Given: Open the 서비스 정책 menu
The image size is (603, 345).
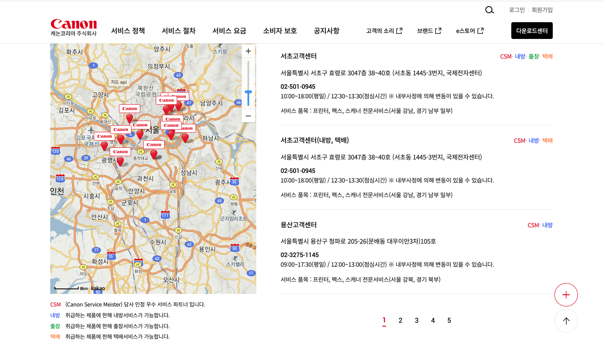Looking at the screenshot, I should coord(127,31).
